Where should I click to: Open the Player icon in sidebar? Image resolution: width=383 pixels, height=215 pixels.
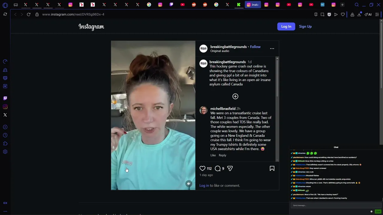(5, 127)
